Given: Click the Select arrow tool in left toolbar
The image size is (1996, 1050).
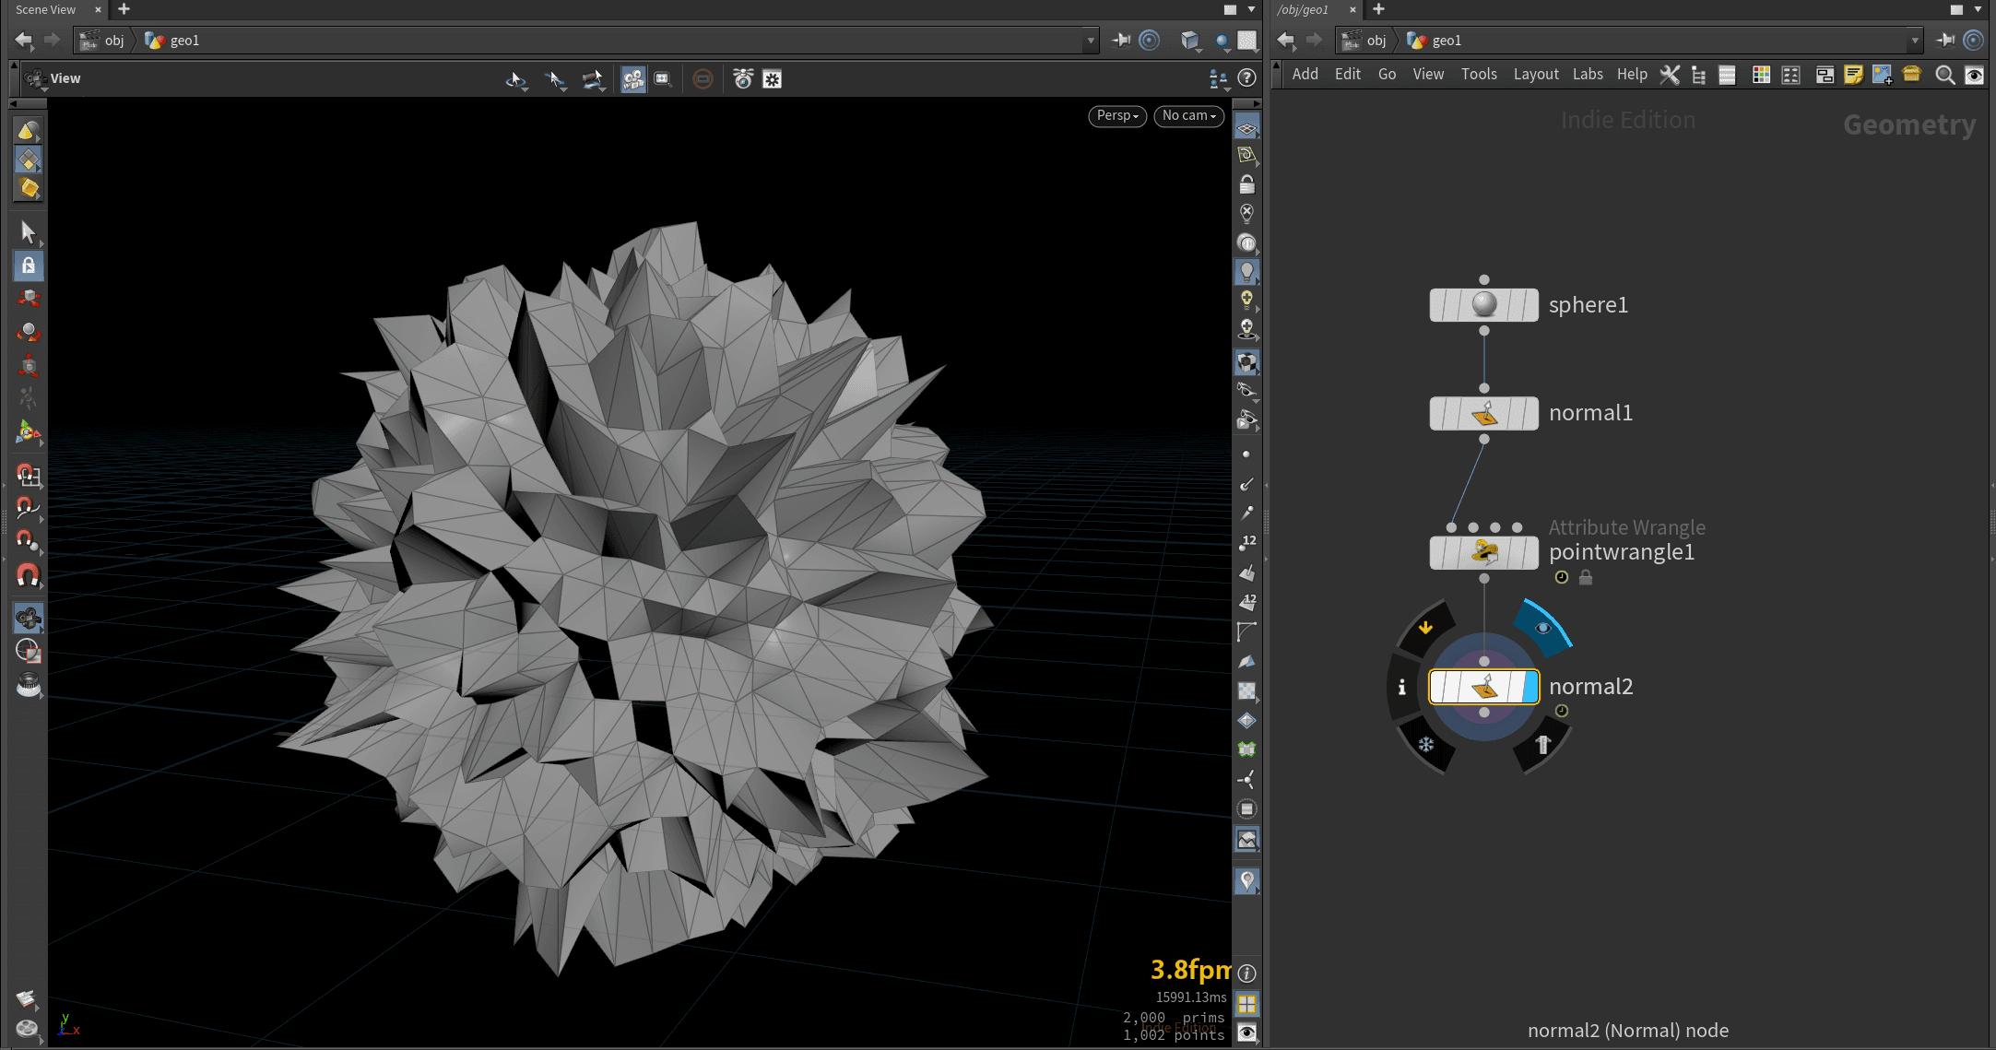Looking at the screenshot, I should [x=28, y=231].
